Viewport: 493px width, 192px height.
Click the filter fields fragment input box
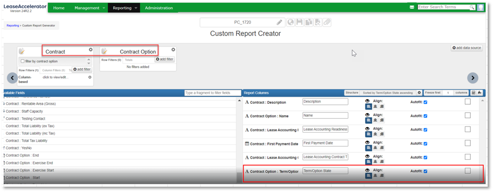pyautogui.click(x=212, y=93)
